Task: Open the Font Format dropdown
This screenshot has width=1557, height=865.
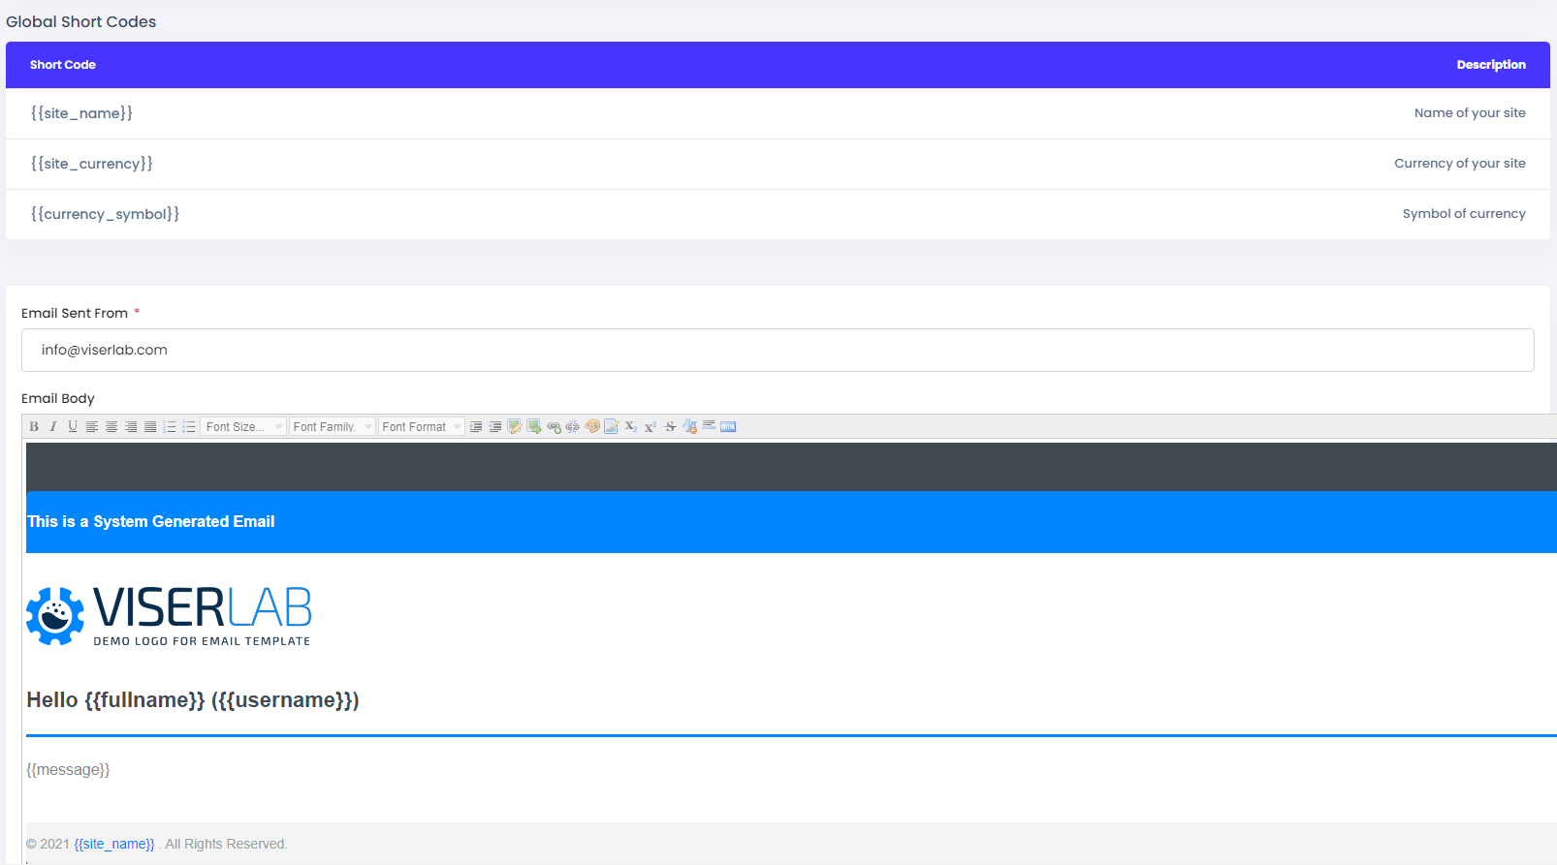Action: [x=422, y=426]
